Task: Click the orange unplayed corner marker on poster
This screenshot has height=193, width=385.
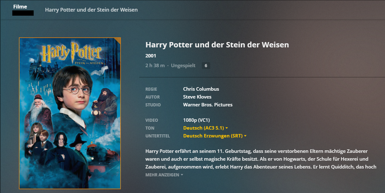Action: (118, 40)
